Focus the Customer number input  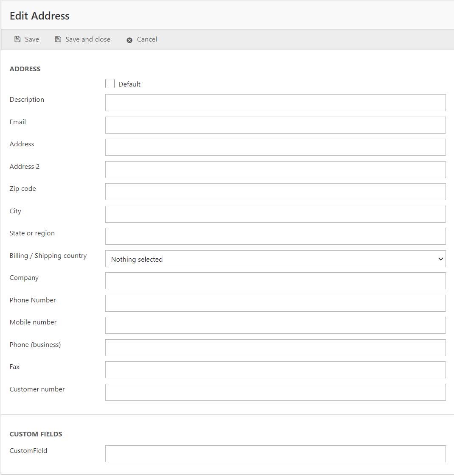[x=275, y=392]
